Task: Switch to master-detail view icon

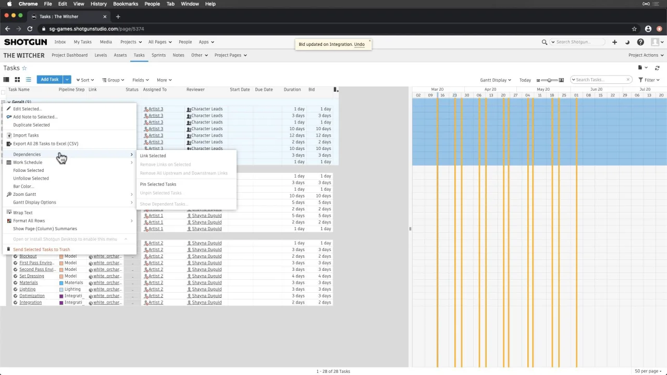Action: 6,80
